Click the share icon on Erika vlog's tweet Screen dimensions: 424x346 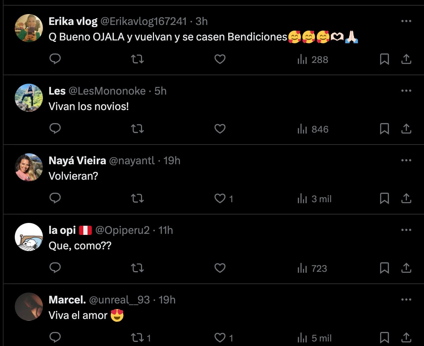coord(406,59)
